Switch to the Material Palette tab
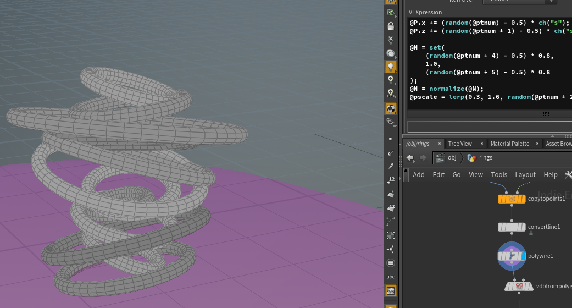This screenshot has width=572, height=308. (x=509, y=144)
